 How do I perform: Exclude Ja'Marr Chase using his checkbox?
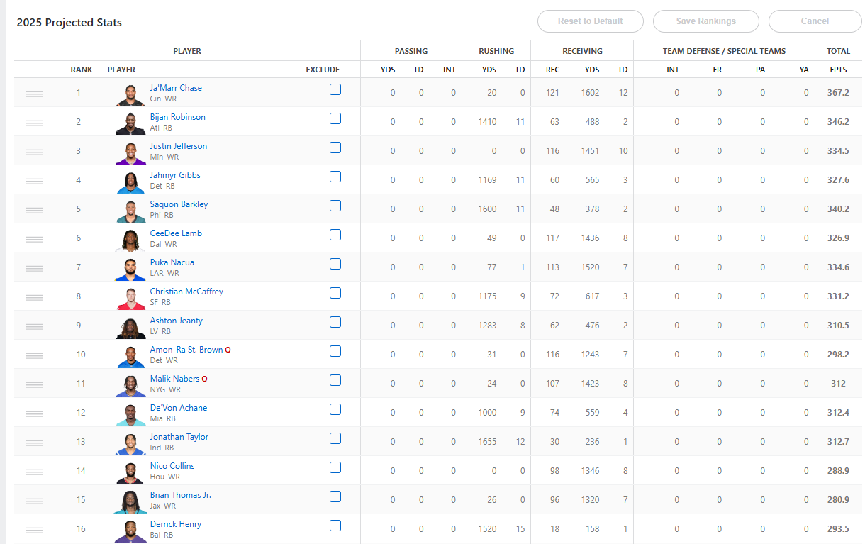click(335, 89)
